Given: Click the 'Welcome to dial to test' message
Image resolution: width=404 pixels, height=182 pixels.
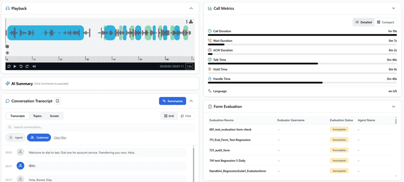Looking at the screenshot, I should click(106, 153).
